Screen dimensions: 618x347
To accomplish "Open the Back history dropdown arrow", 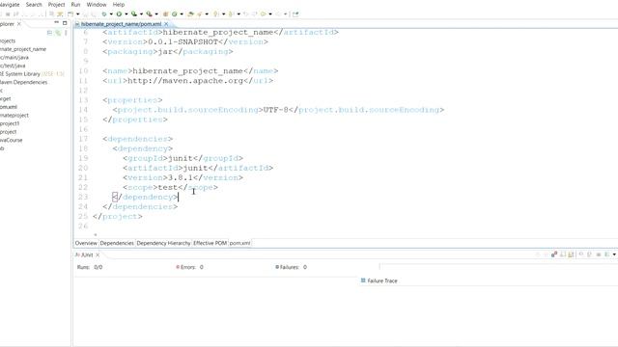I will point(270,13).
